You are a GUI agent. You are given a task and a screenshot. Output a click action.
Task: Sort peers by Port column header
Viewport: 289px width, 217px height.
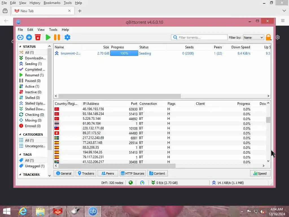pos(134,104)
